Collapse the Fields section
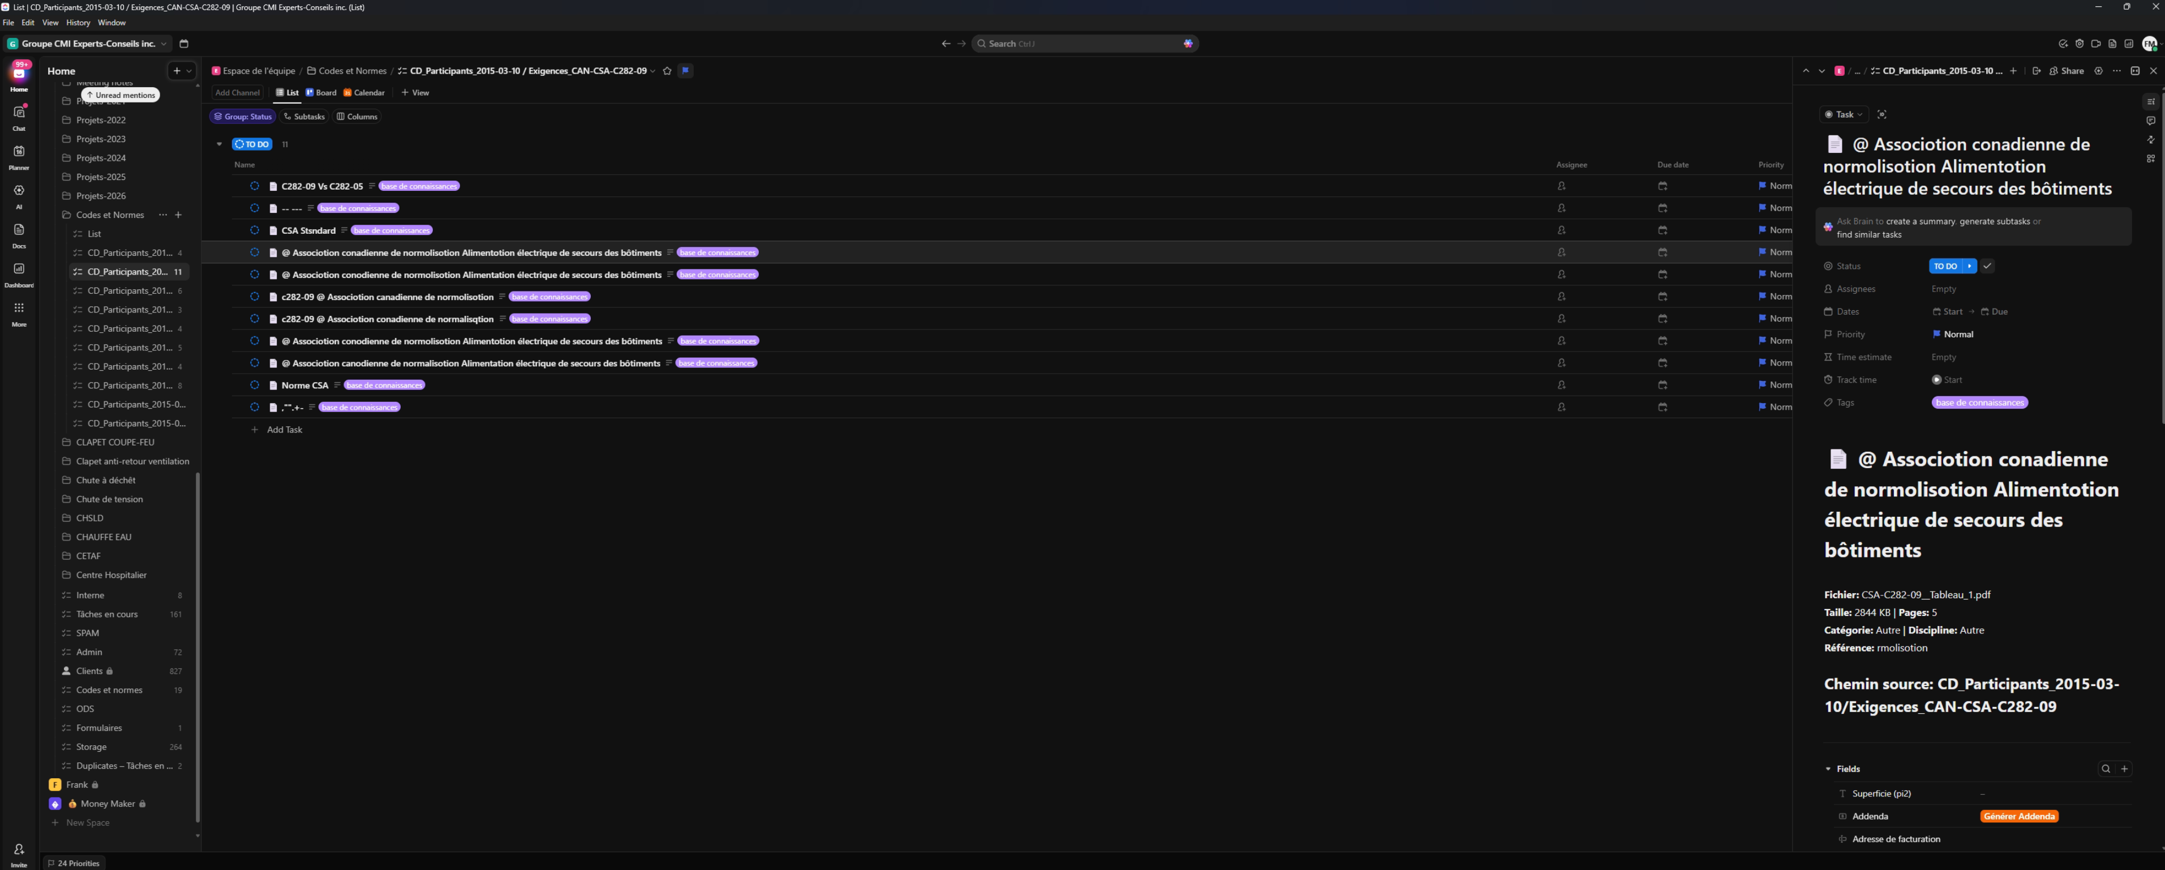Viewport: 2165px width, 870px height. point(1828,769)
